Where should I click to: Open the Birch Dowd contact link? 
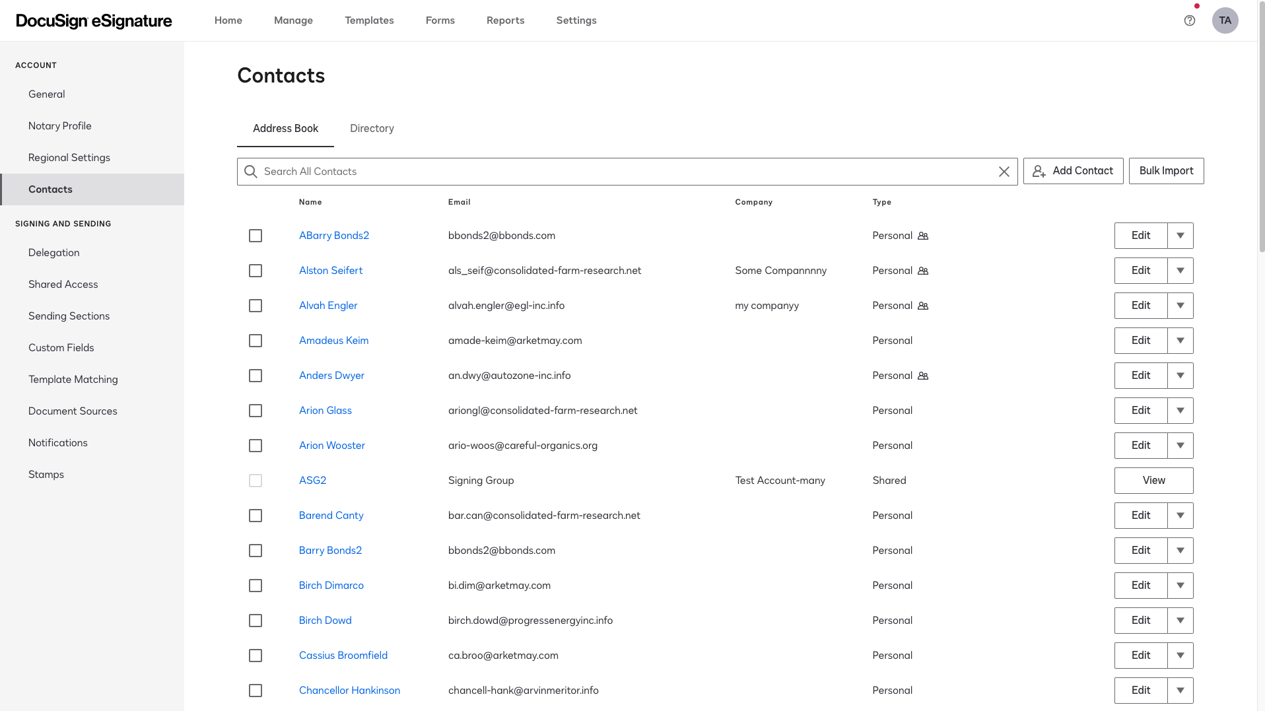point(325,621)
